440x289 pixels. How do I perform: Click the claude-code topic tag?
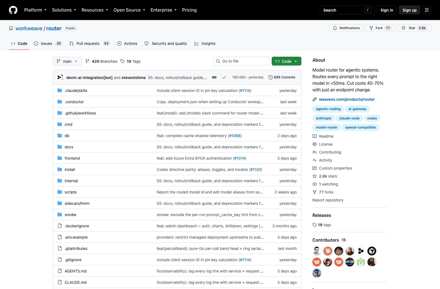tap(349, 118)
